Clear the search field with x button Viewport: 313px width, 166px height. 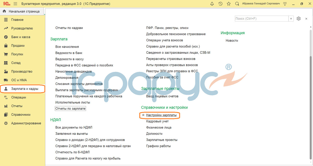click(291, 19)
